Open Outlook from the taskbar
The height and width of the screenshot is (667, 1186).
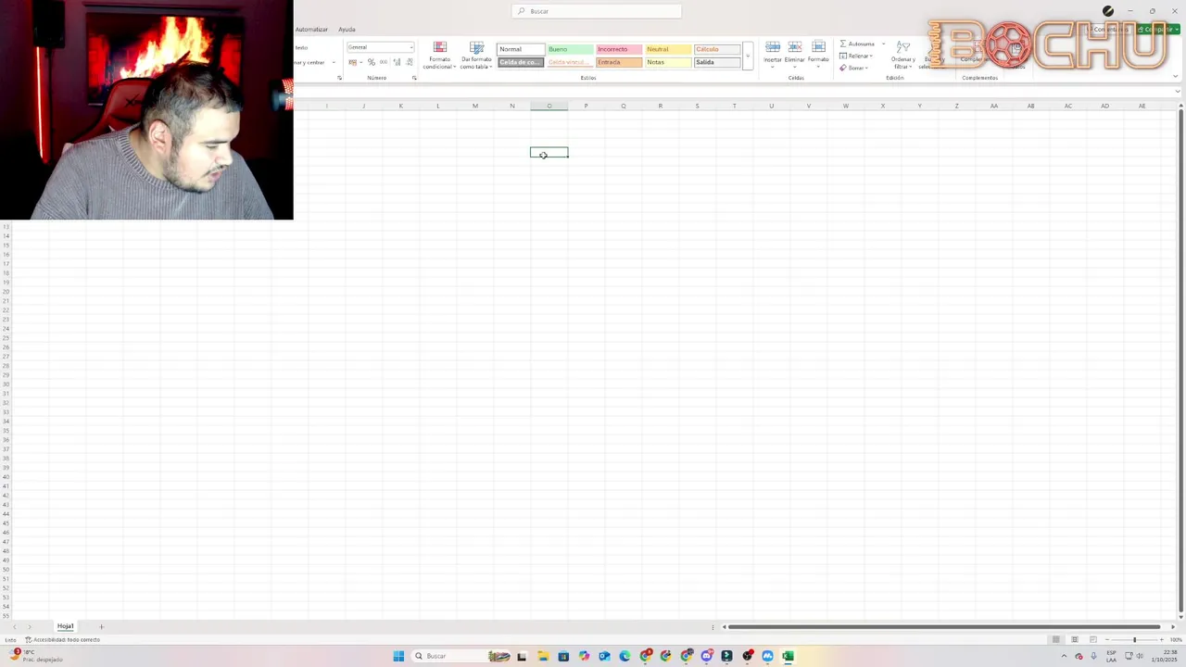(604, 656)
